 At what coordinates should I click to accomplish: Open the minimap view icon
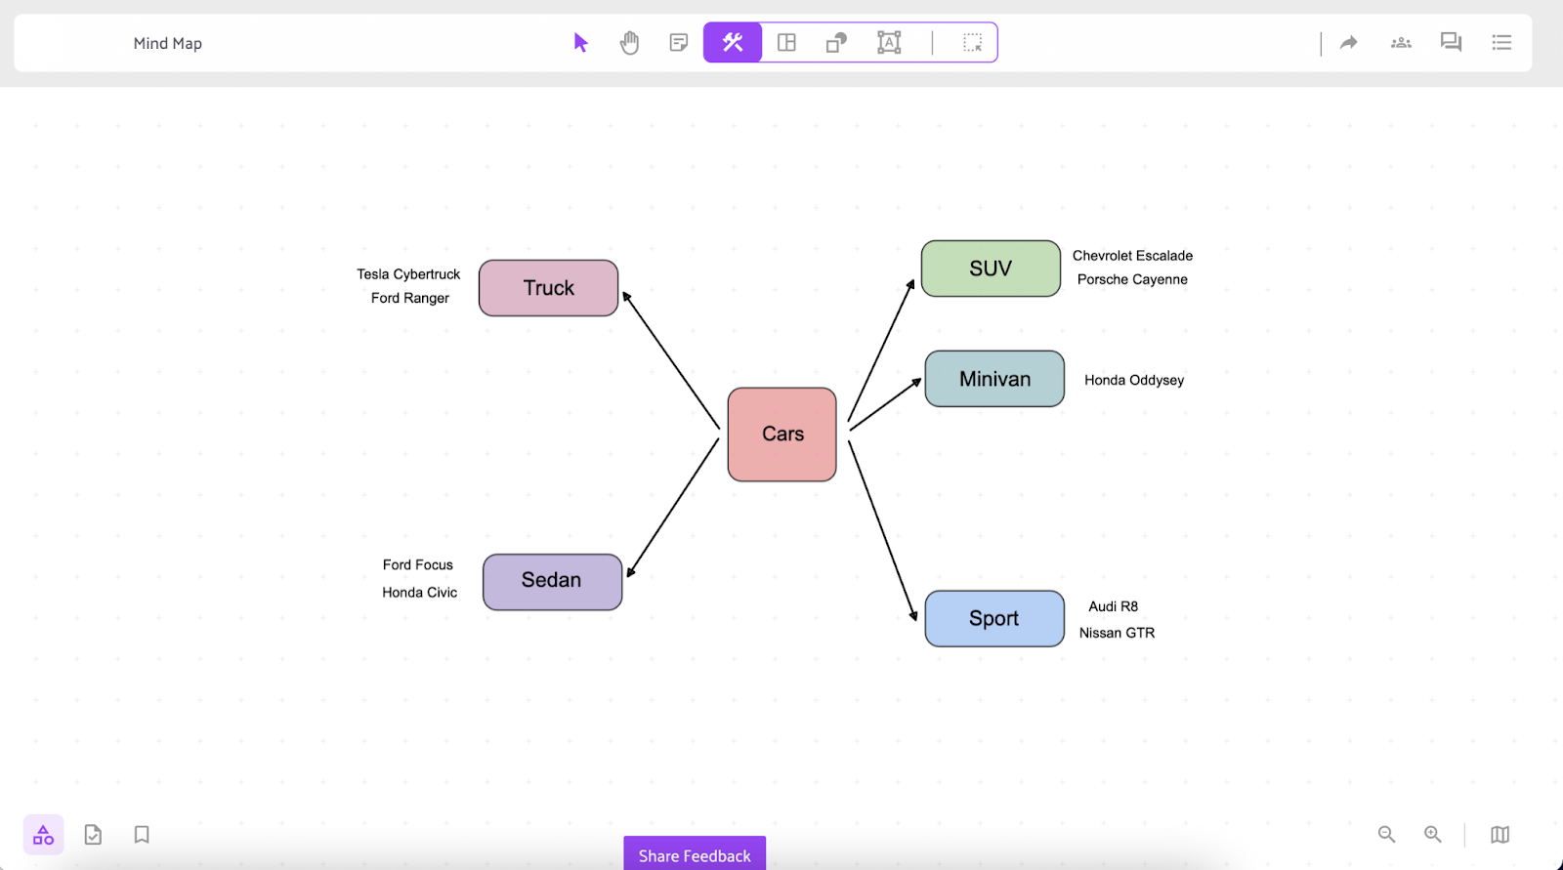(x=1500, y=835)
